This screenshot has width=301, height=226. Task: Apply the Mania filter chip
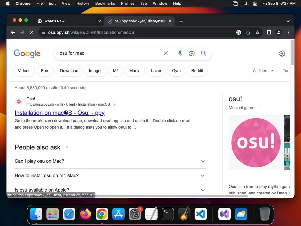(135, 71)
